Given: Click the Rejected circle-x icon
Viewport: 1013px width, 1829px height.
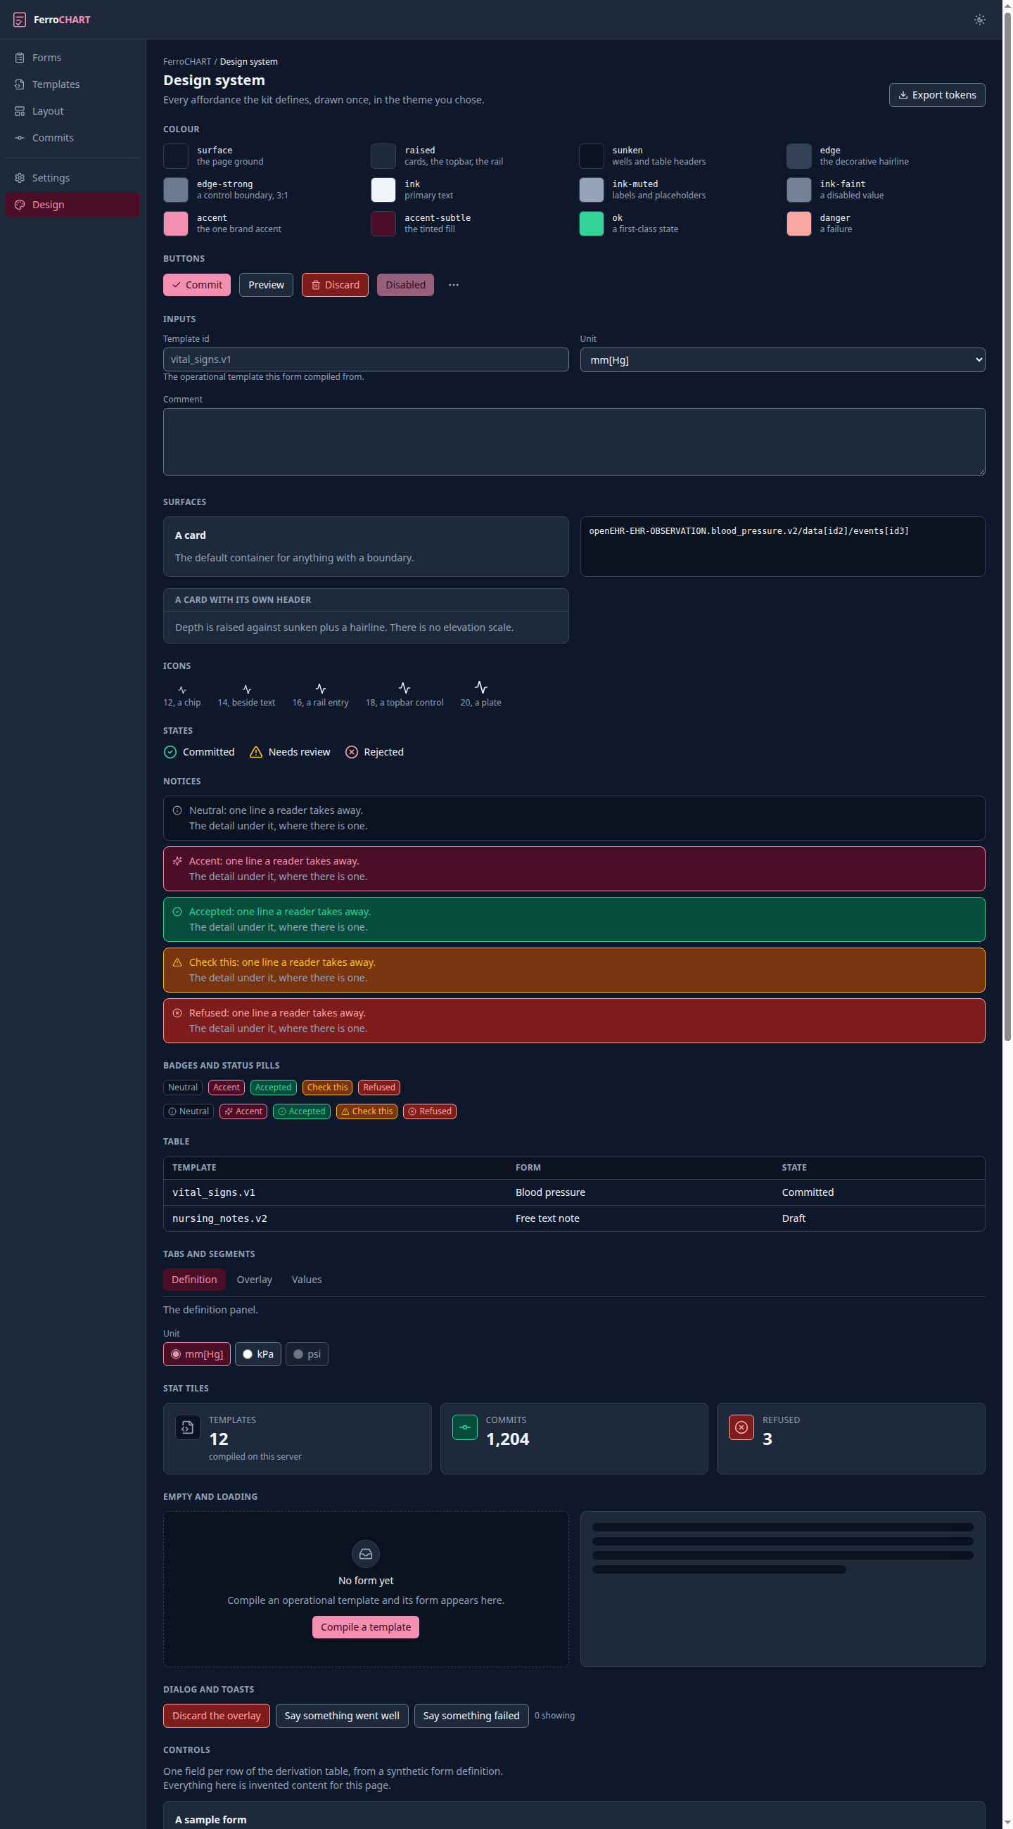Looking at the screenshot, I should tap(352, 752).
